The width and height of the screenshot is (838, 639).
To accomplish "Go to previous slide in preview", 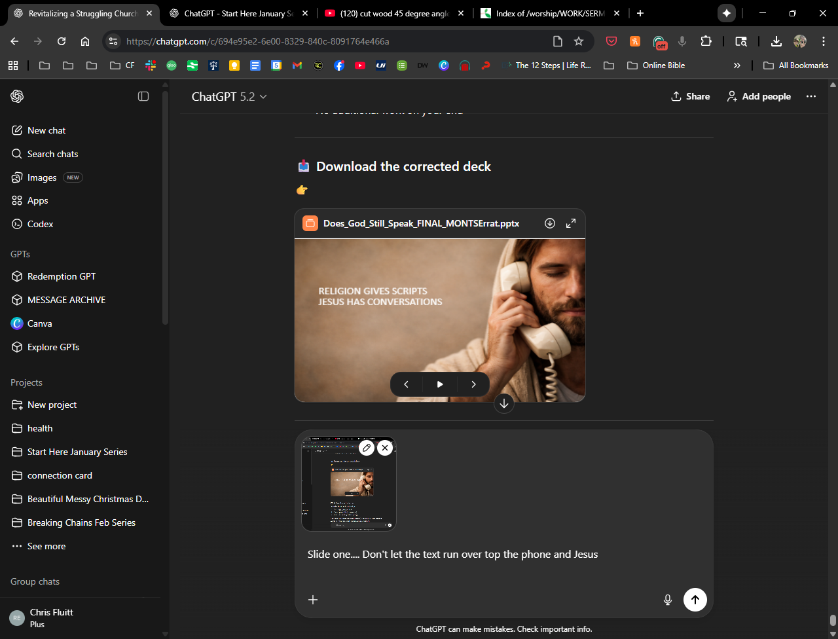I will 406,384.
